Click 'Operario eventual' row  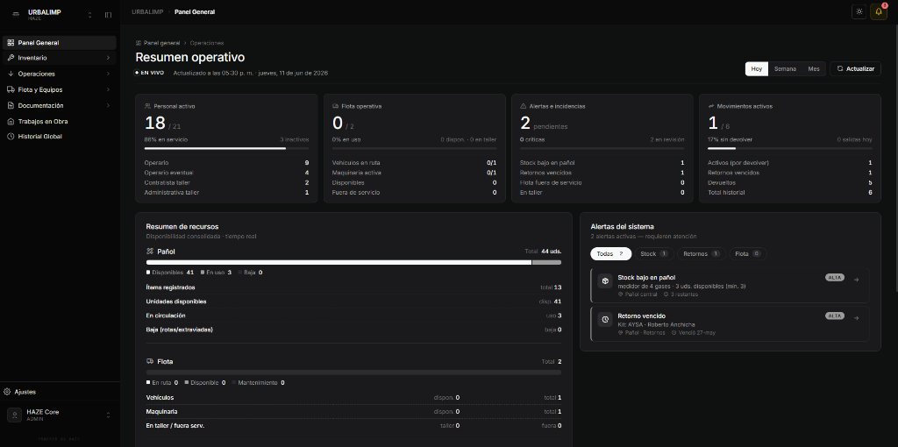(226, 173)
